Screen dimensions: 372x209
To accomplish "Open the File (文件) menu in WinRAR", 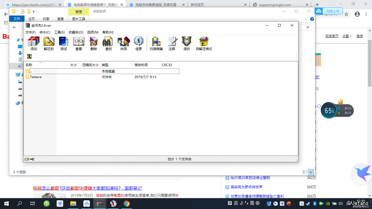I will tap(30, 32).
